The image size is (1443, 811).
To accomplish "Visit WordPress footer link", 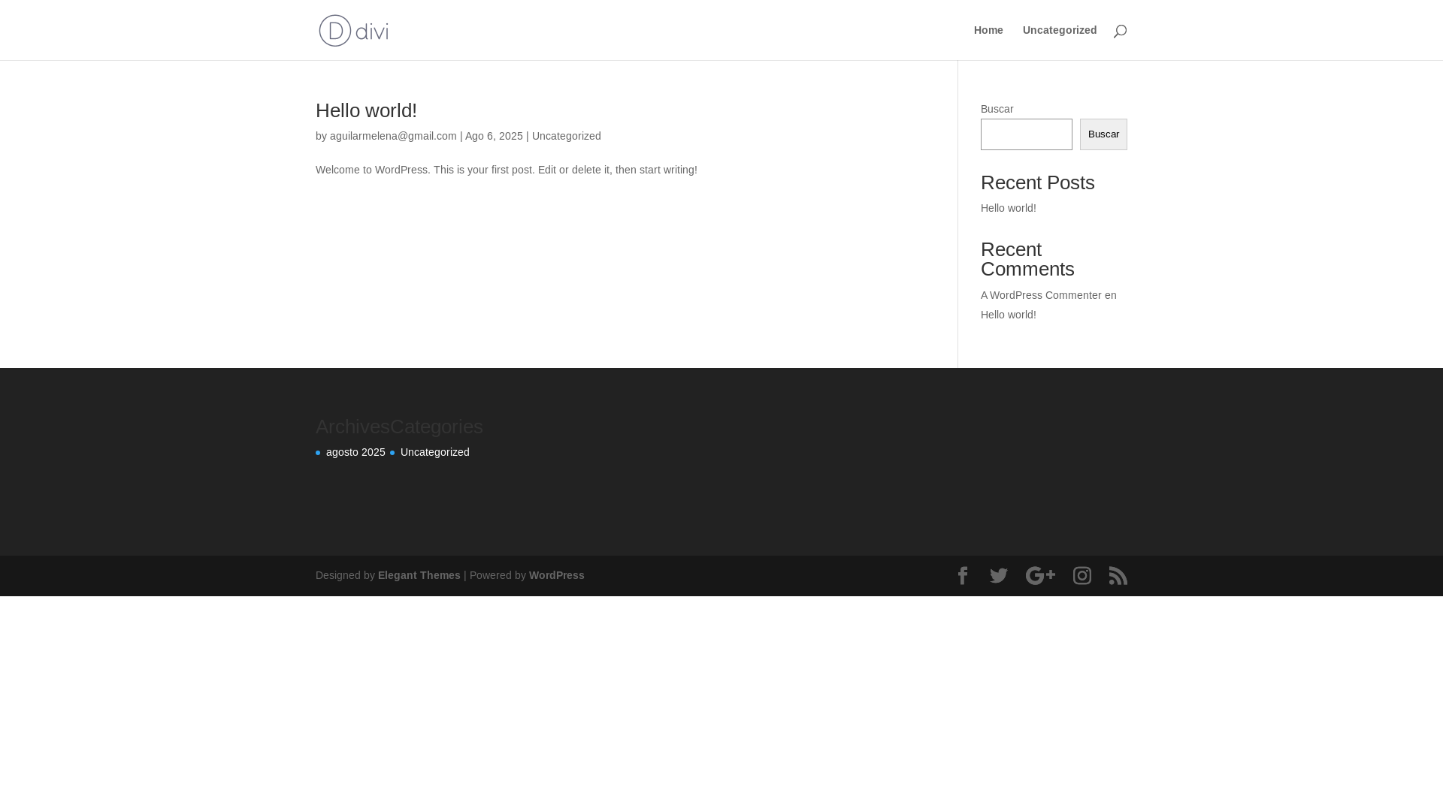I will point(557,575).
